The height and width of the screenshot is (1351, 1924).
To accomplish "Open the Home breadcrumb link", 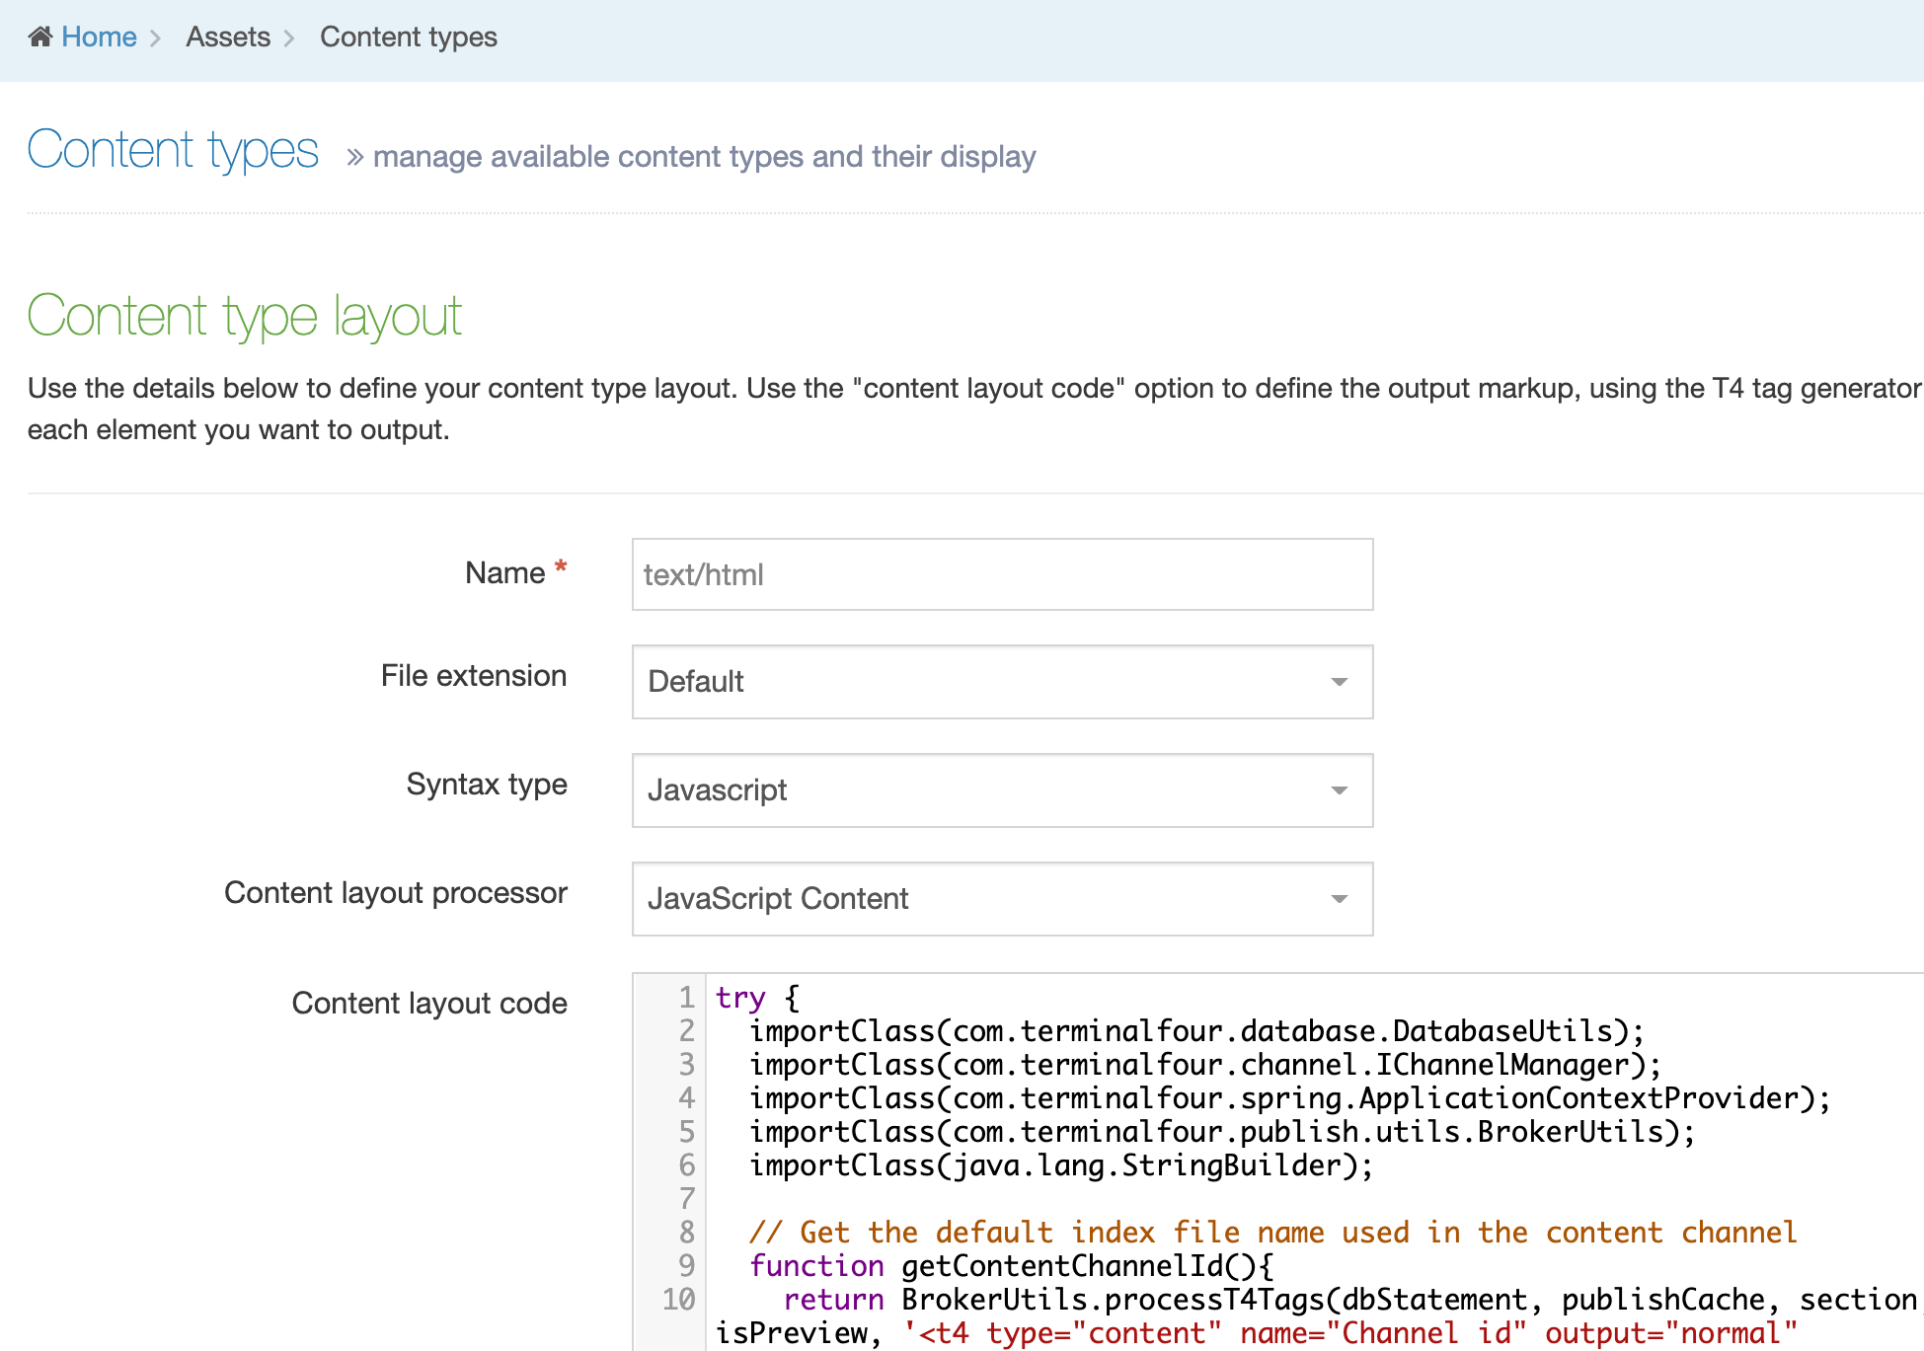I will click(x=99, y=38).
